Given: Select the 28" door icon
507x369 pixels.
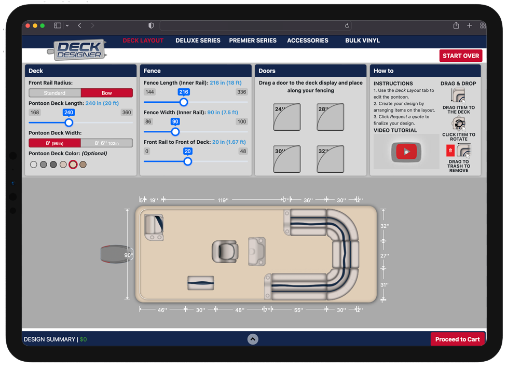Looking at the screenshot, I should pyautogui.click(x=330, y=117).
